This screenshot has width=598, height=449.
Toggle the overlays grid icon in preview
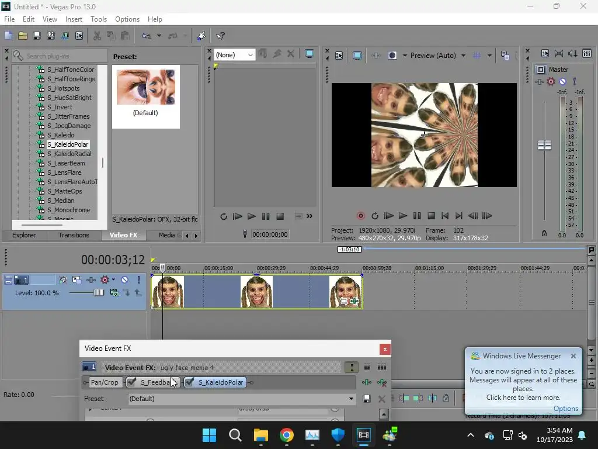[x=477, y=56]
